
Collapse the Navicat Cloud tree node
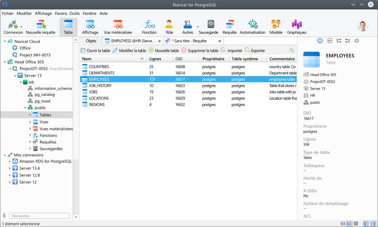(x=4, y=41)
